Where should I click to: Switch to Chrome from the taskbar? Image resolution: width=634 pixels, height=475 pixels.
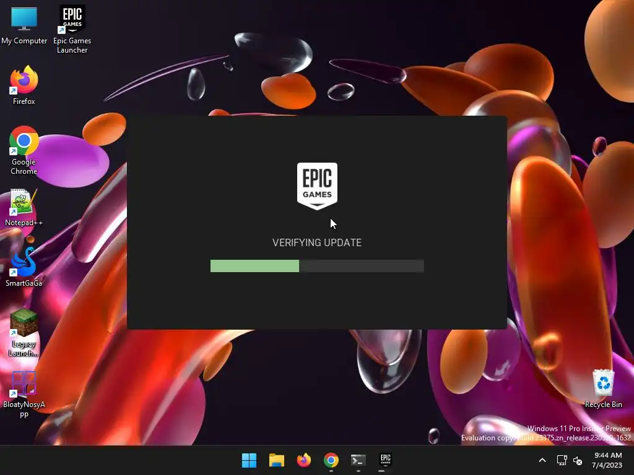331,460
